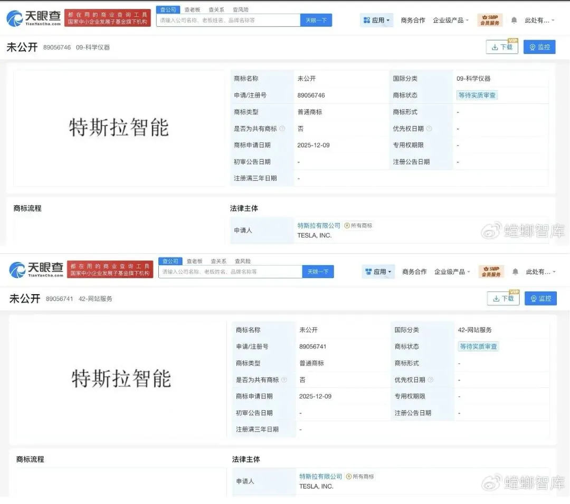Click the 商标流程 heading on the 89056746 page
Screen dimensions: 570x504
pos(27,208)
